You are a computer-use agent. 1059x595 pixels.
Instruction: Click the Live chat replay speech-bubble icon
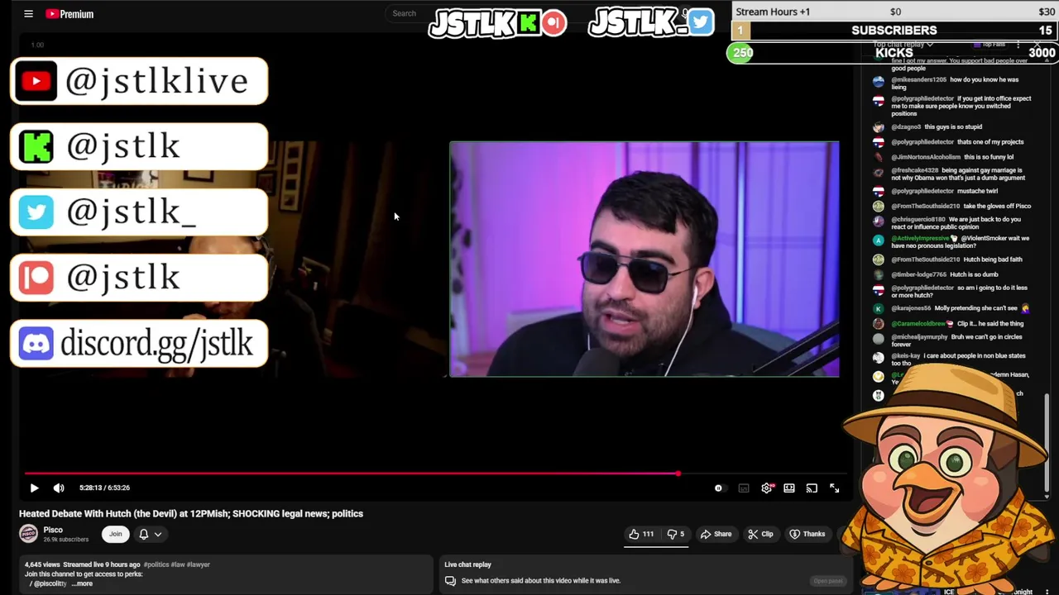(x=450, y=581)
